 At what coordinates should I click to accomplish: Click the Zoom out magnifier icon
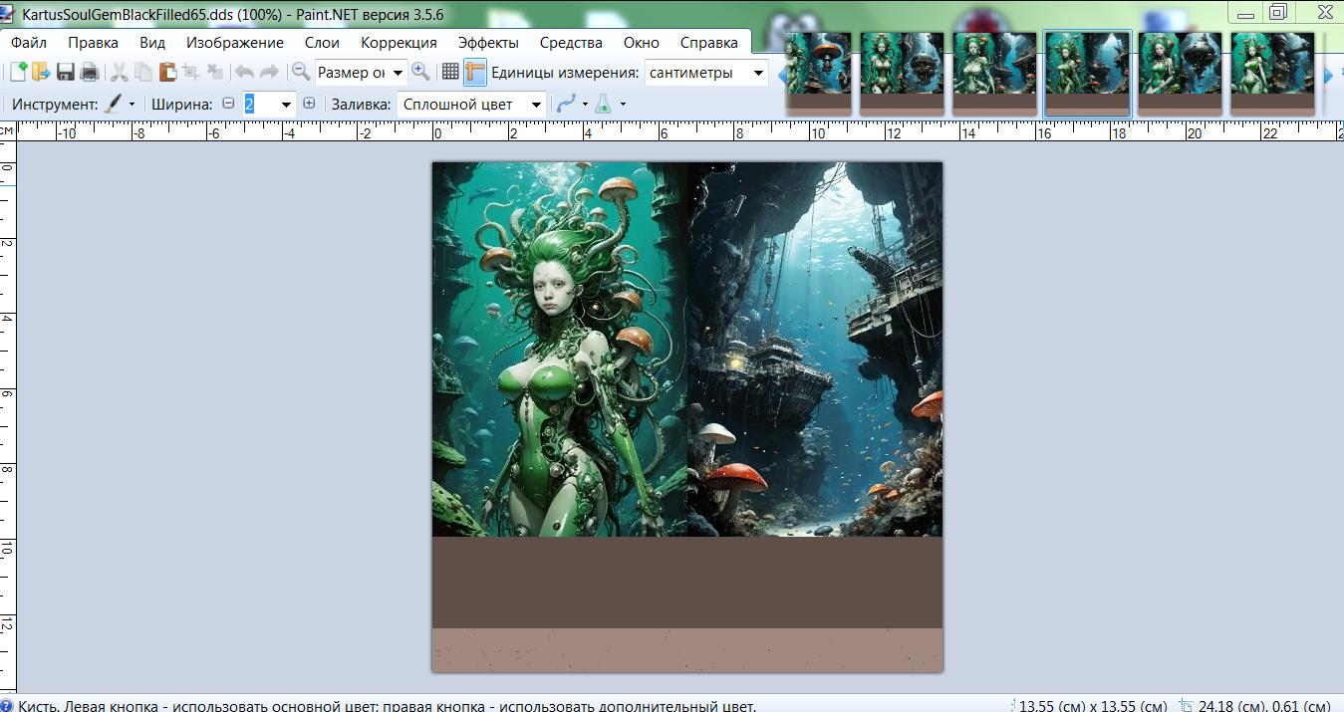click(x=300, y=72)
